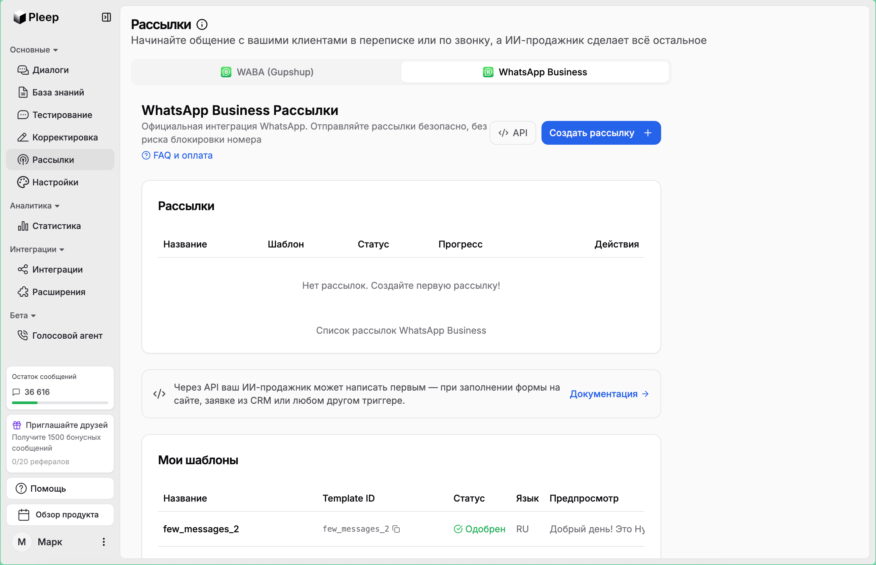Click the Создать рассылку button
876x565 pixels.
601,133
